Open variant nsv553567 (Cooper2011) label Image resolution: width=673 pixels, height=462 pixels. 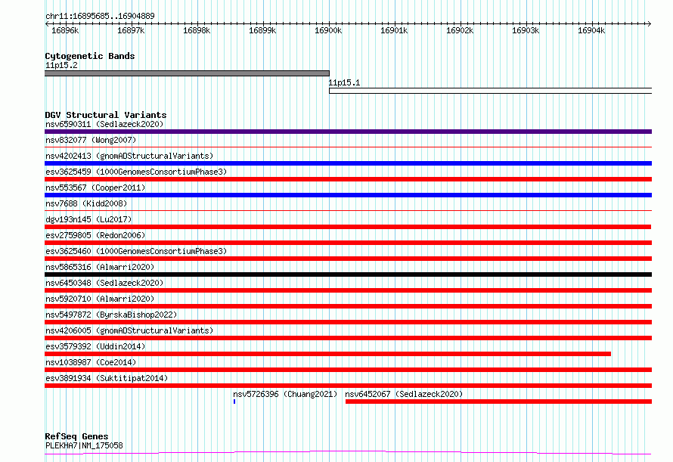tap(95, 188)
